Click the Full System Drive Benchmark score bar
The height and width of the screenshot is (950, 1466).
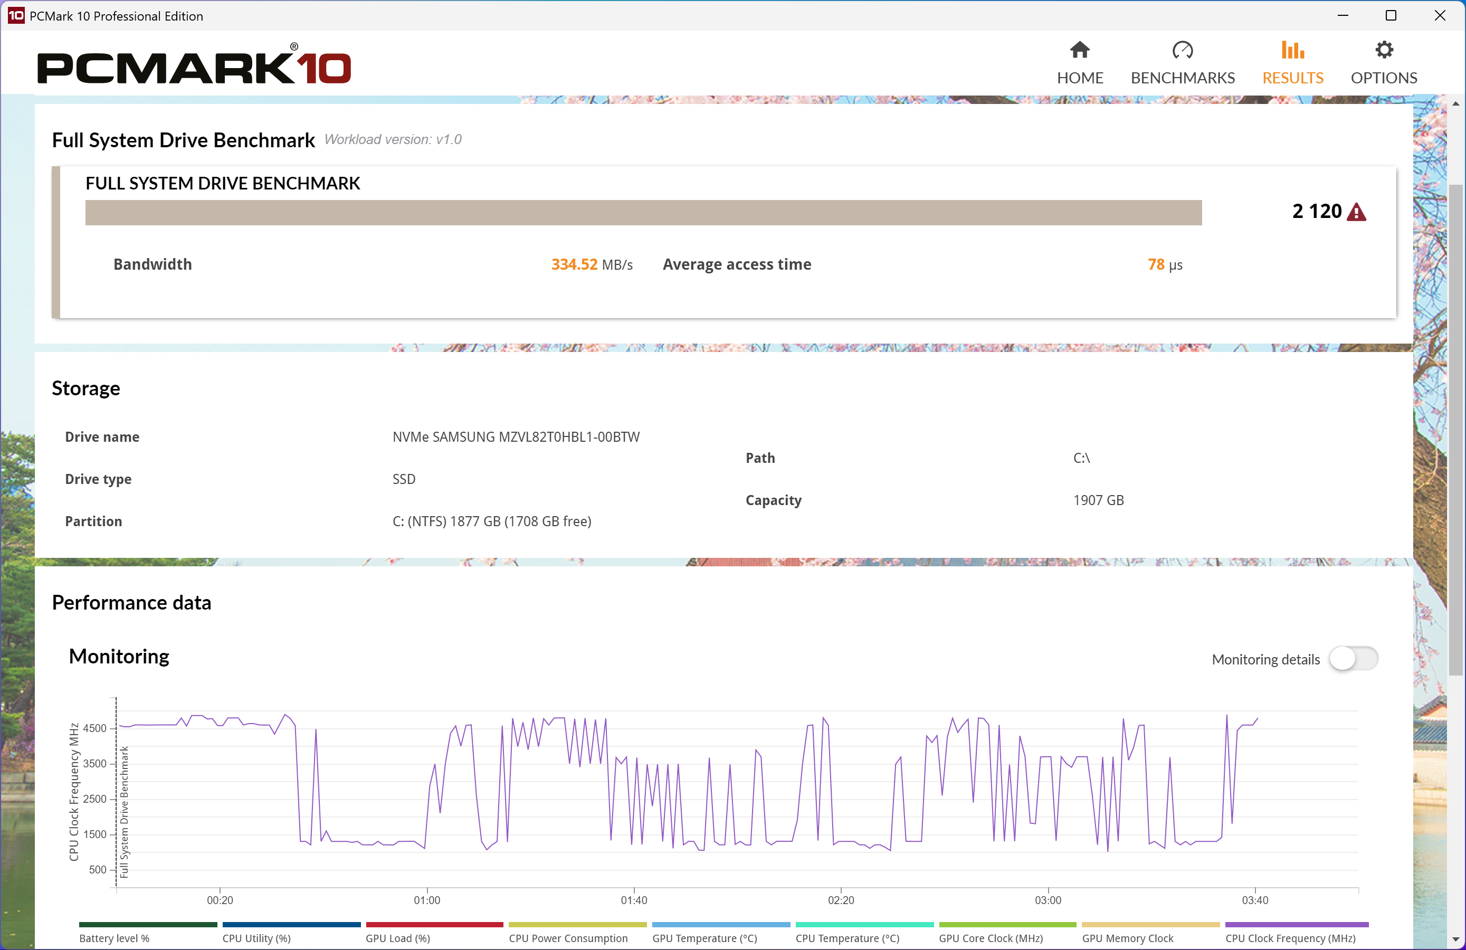point(643,213)
